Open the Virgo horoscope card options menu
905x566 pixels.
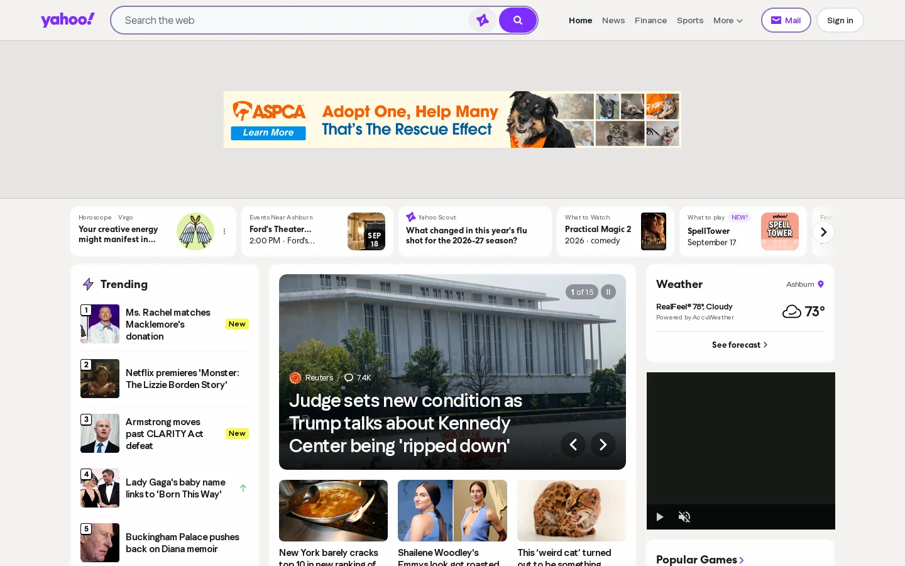click(x=224, y=231)
